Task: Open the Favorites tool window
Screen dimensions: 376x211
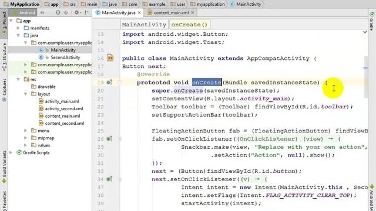Action: click(x=4, y=201)
